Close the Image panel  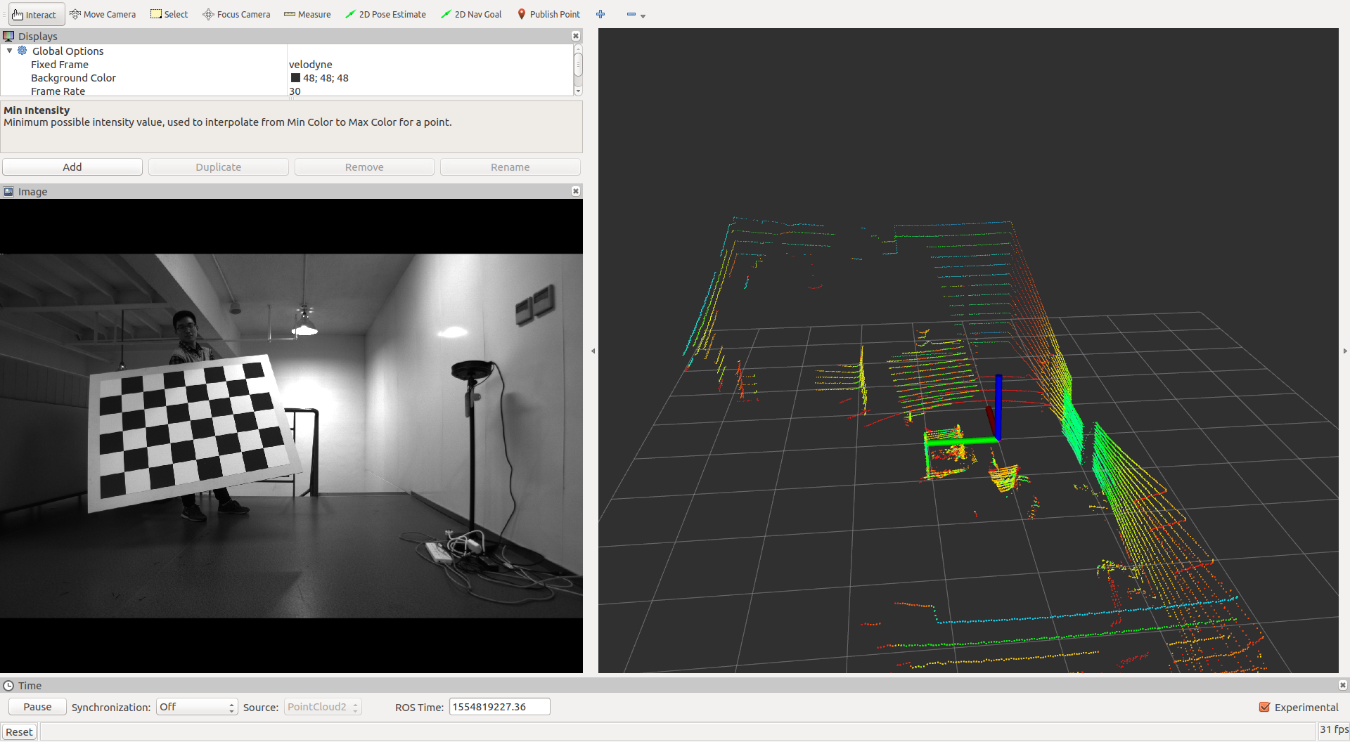click(576, 191)
